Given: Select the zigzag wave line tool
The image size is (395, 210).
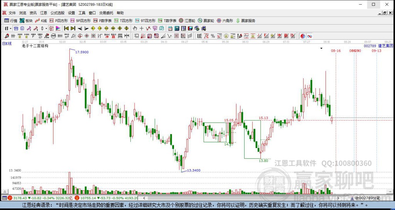Looking at the screenshot, I should pyautogui.click(x=170, y=36).
